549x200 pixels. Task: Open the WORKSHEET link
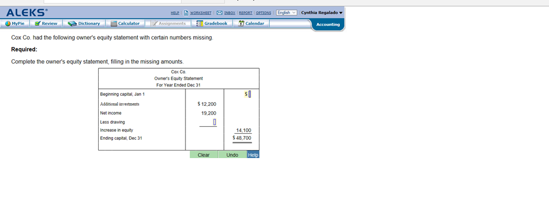pyautogui.click(x=200, y=12)
